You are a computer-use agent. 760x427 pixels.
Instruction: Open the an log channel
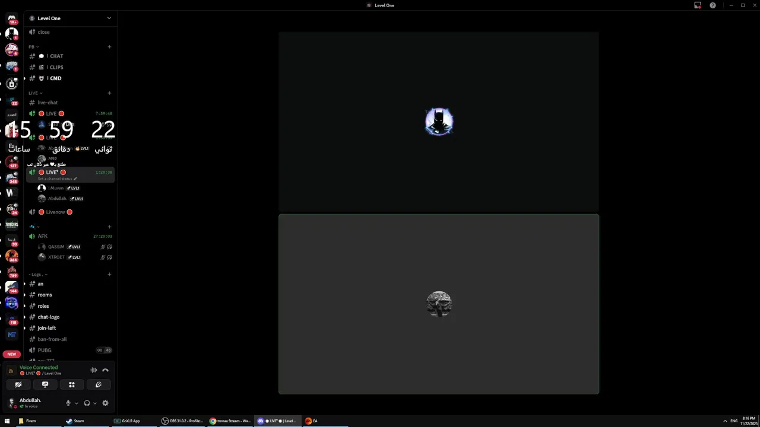(x=70, y=284)
